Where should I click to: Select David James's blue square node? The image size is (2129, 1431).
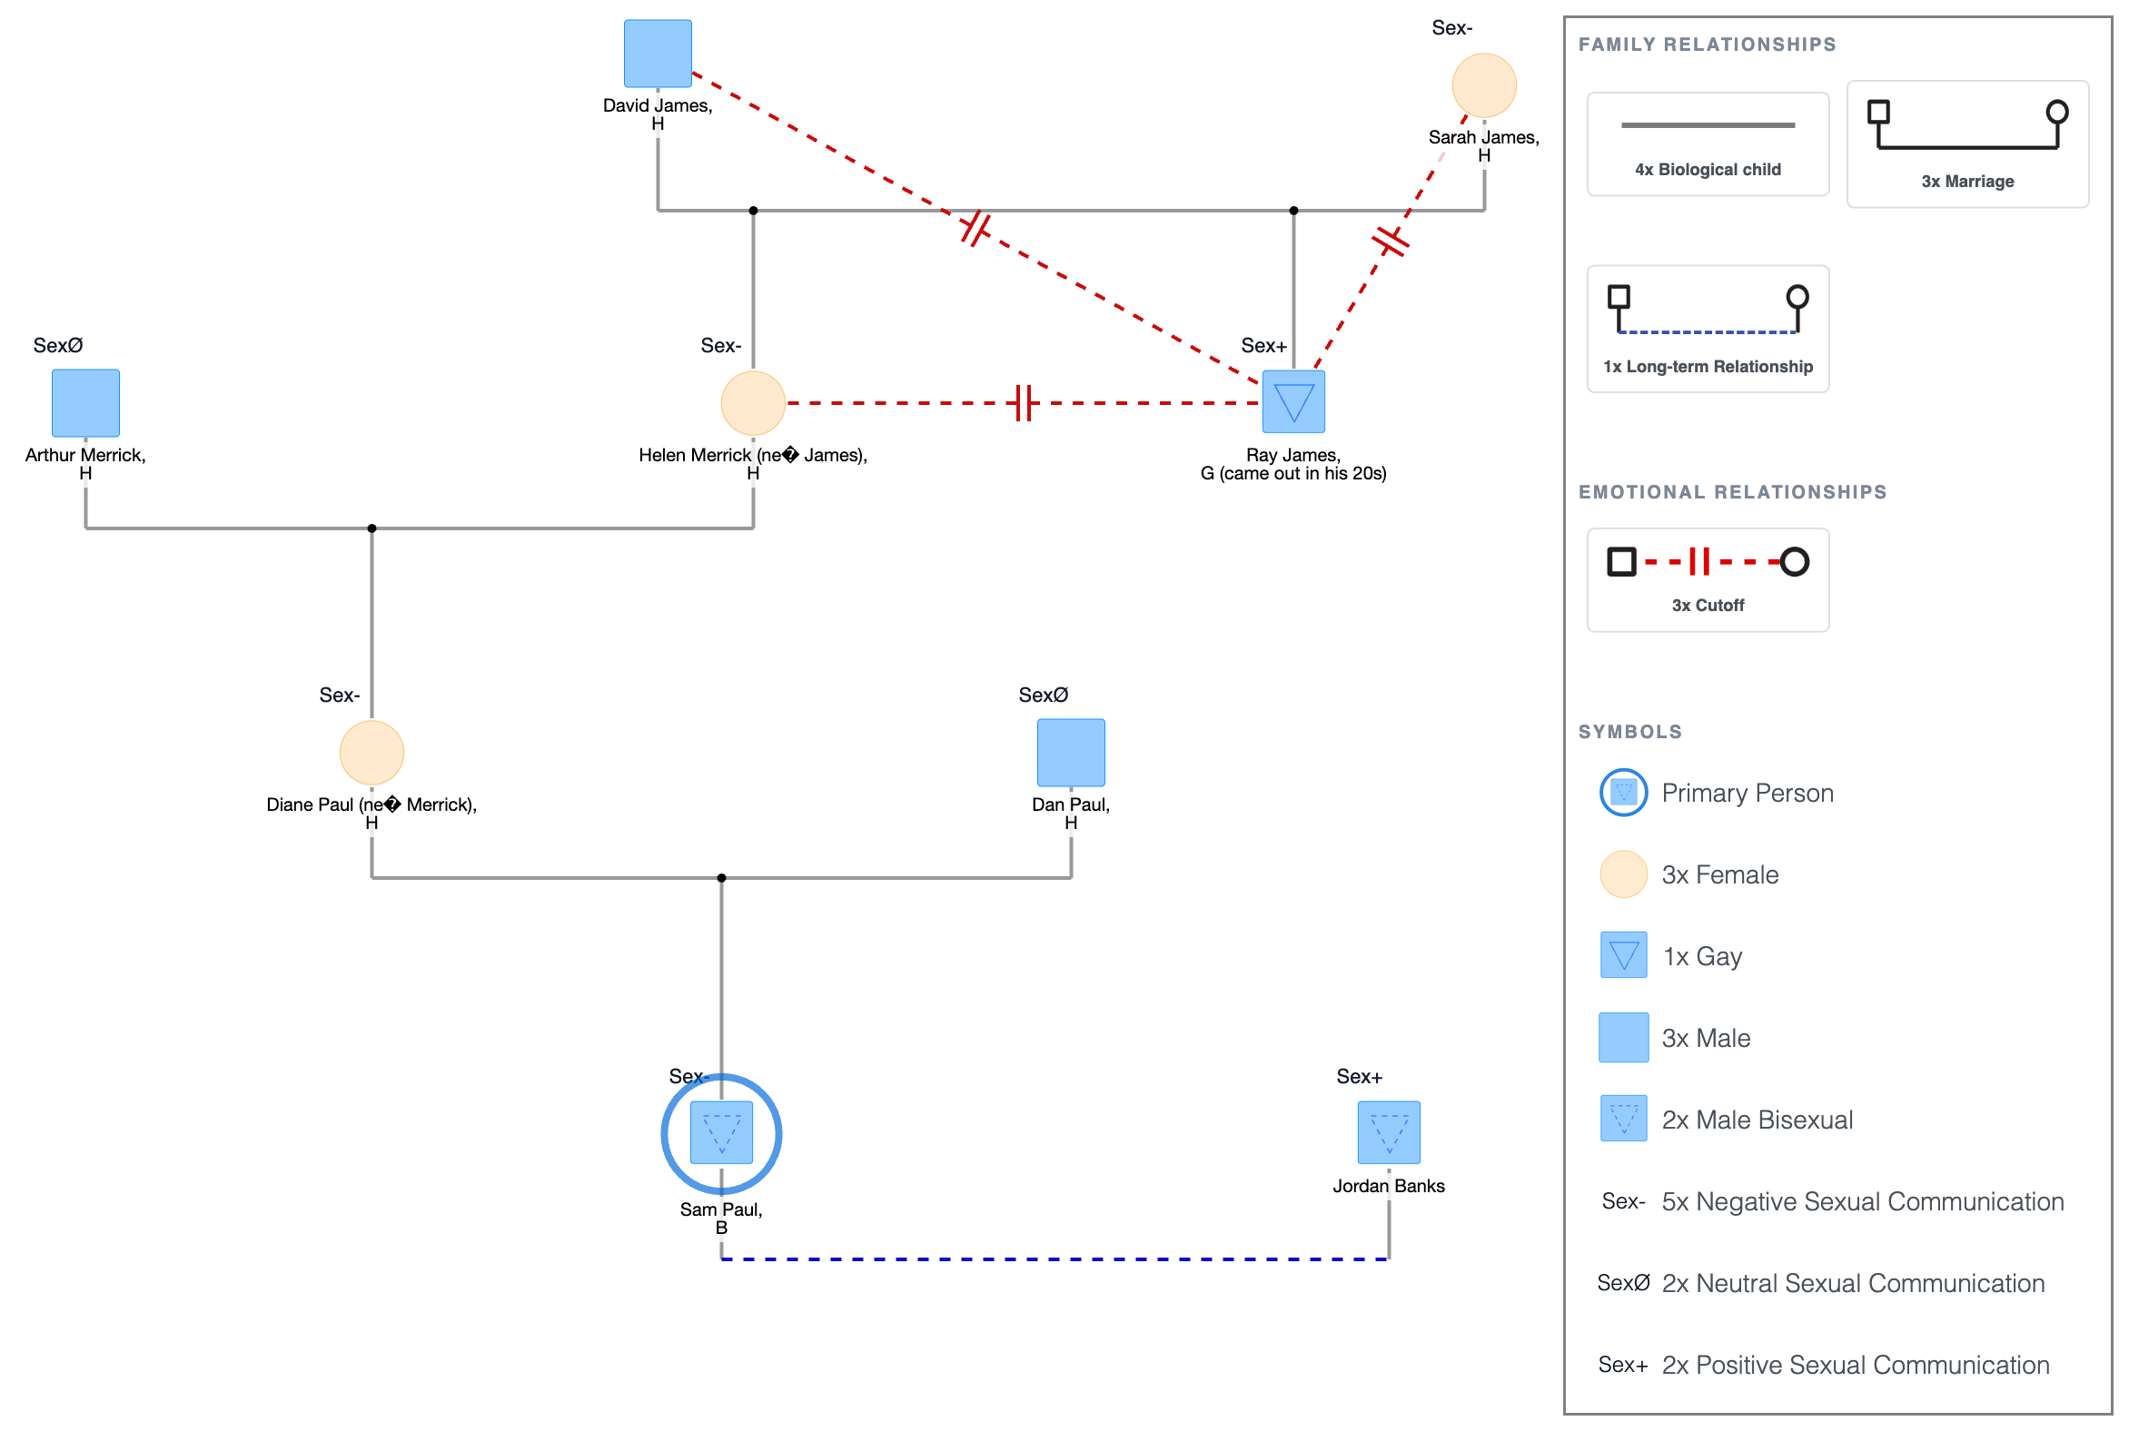coord(658,53)
